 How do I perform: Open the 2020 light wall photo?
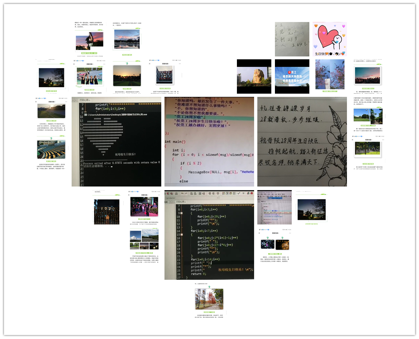106,212
